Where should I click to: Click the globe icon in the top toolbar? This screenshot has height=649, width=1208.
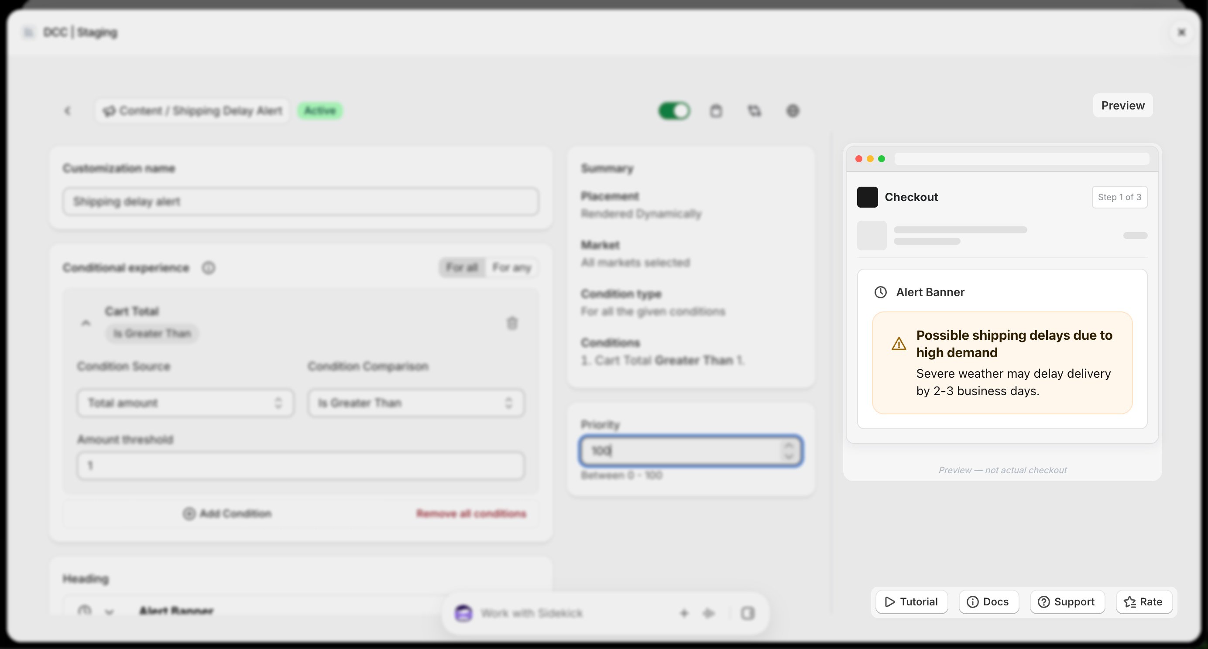tap(793, 111)
